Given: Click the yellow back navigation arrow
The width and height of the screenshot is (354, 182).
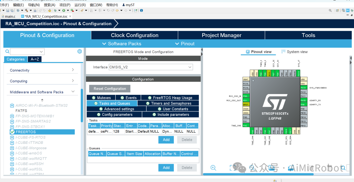Looking at the screenshot, I should pos(117,10).
